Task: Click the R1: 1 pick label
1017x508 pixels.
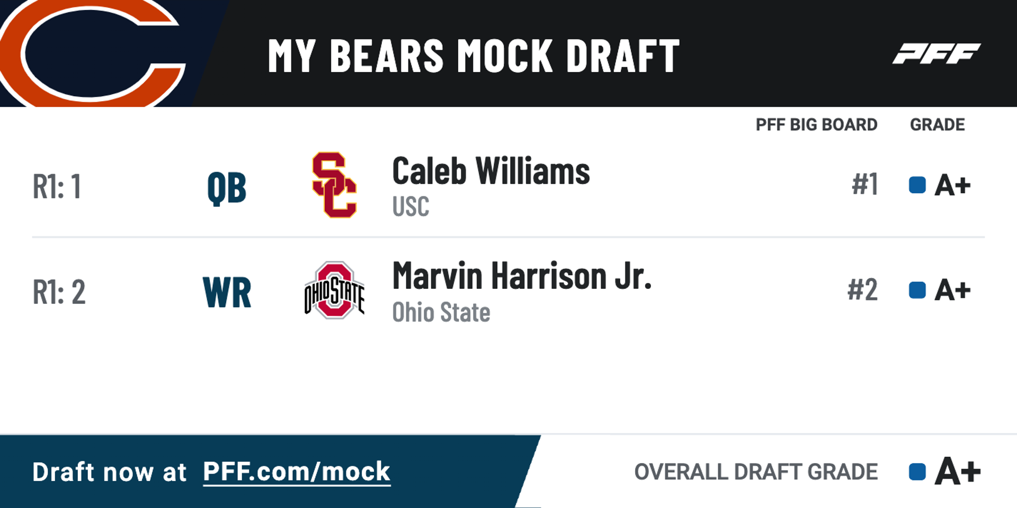Action: pos(57,186)
